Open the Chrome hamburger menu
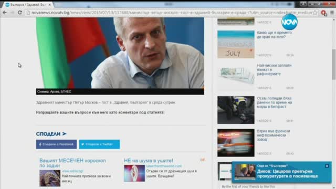Screen dimensions: 336x189 coord(332,13)
